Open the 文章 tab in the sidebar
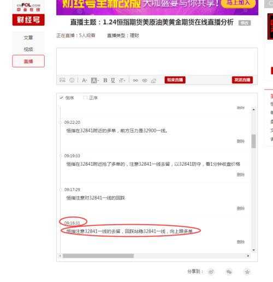 (28, 38)
